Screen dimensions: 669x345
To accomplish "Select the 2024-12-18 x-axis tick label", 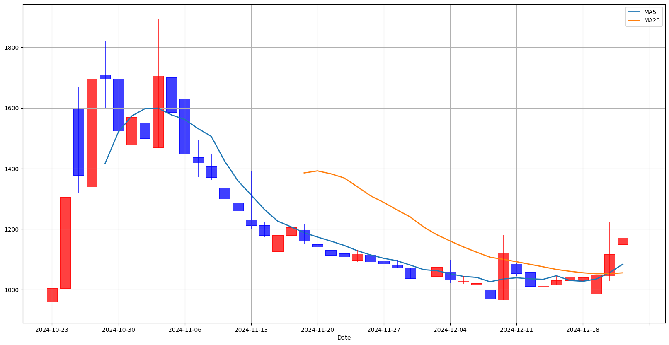I will [583, 330].
